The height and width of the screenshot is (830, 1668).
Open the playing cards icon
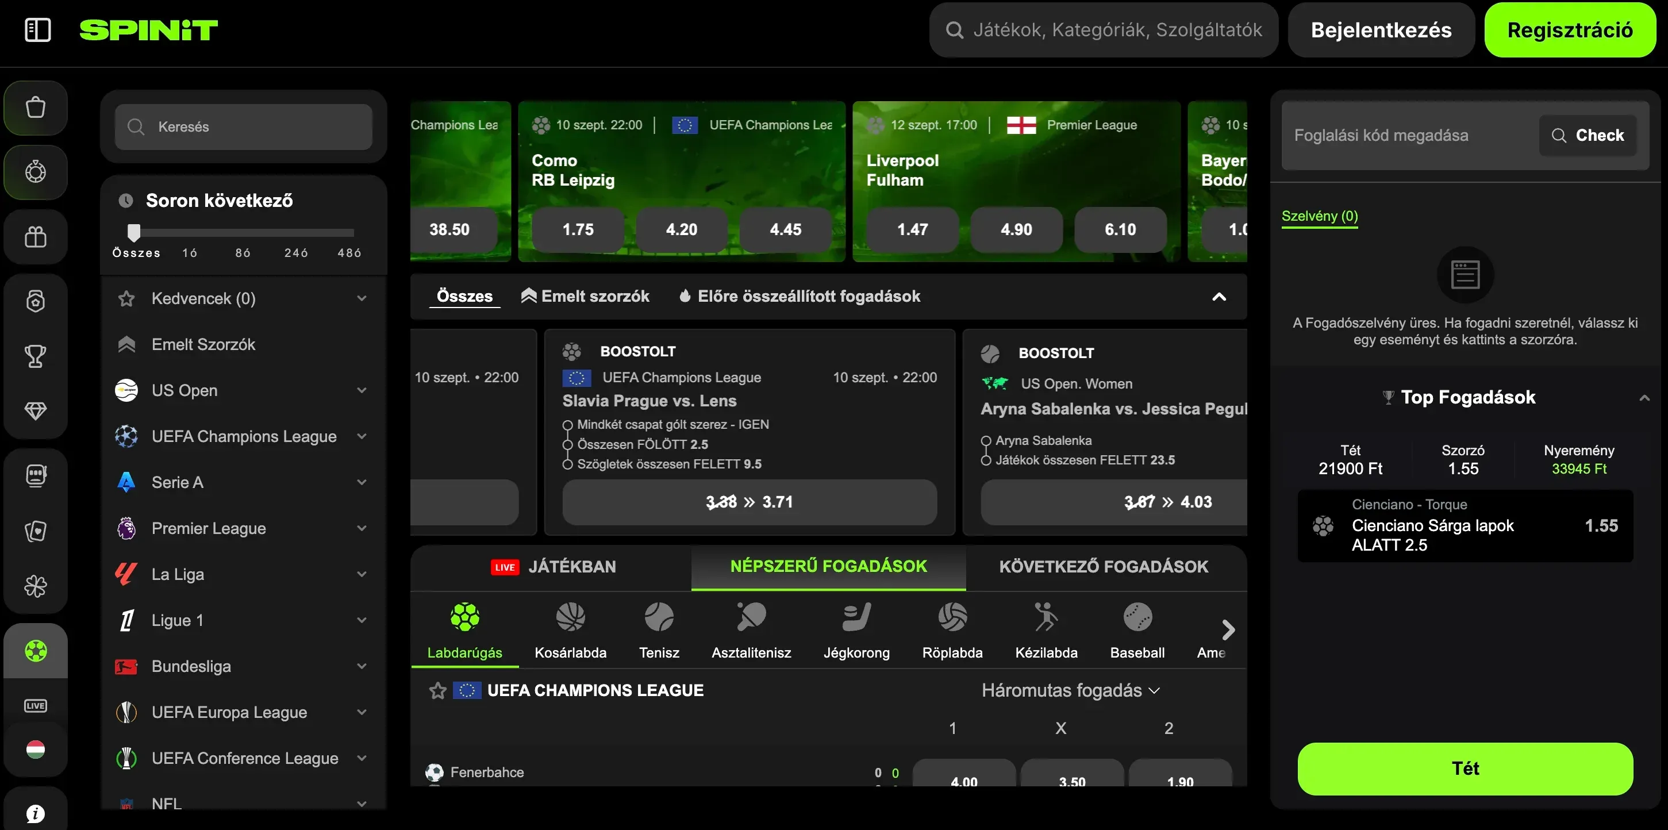click(36, 531)
